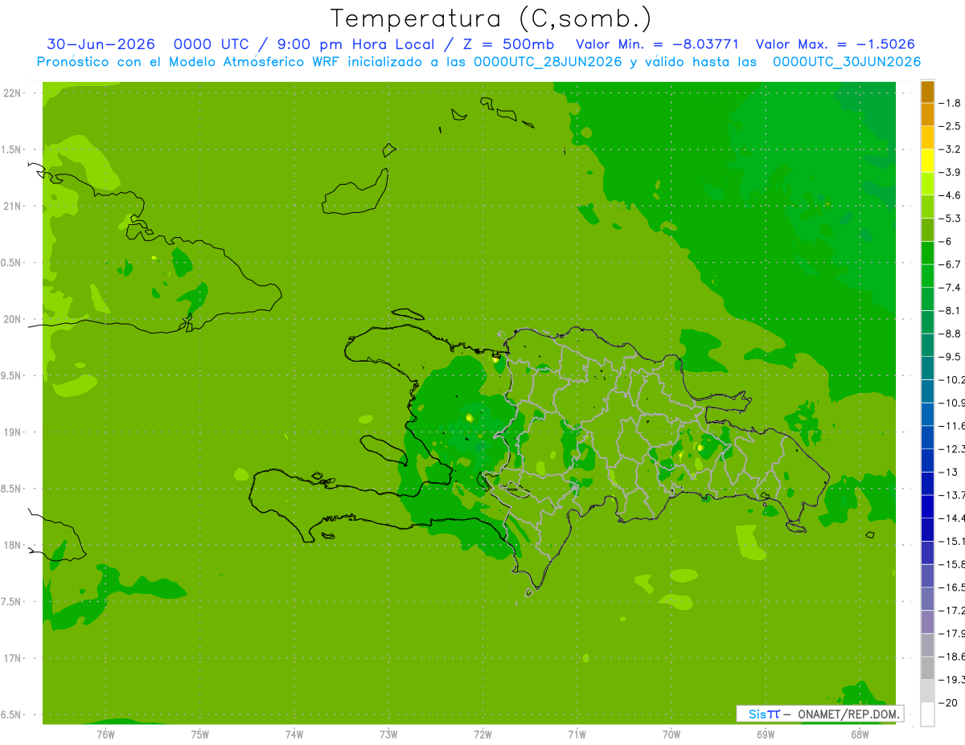Click '0000UTC_30JUN2026' valid-until time text
Screen dimensions: 965x745
pyautogui.click(x=847, y=62)
